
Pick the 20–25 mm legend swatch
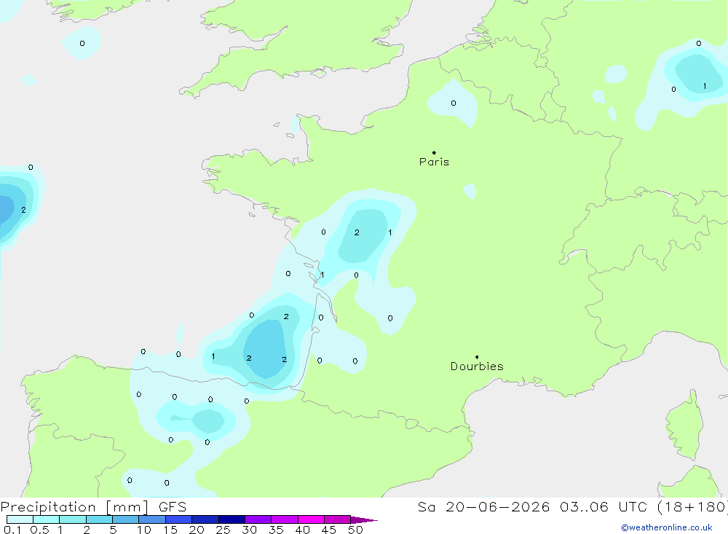tap(205, 519)
